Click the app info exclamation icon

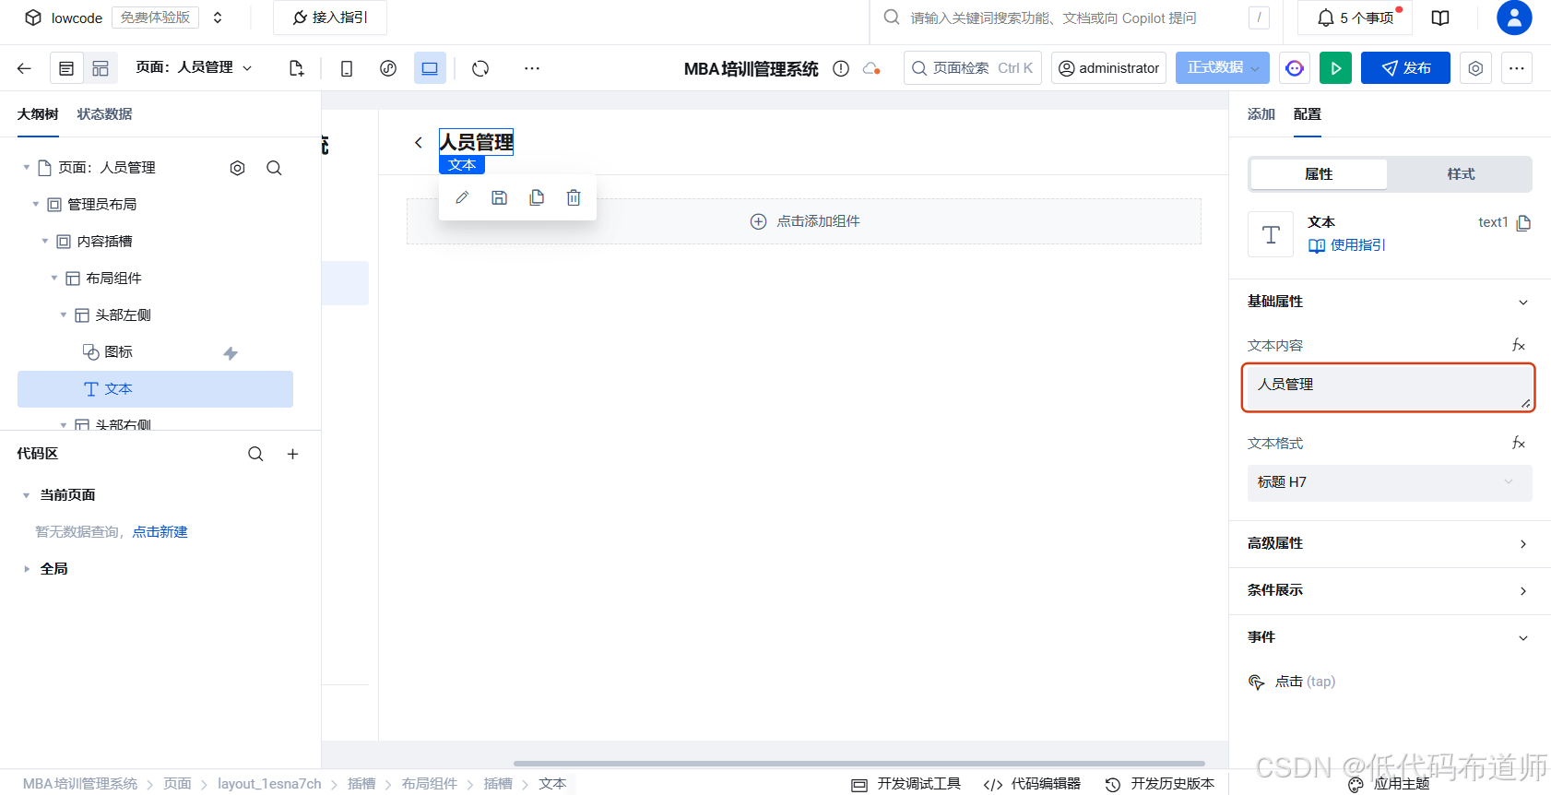(841, 68)
